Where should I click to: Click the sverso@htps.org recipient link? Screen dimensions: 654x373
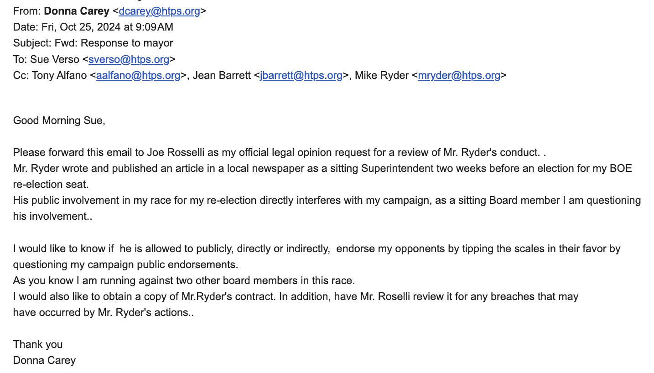(129, 59)
